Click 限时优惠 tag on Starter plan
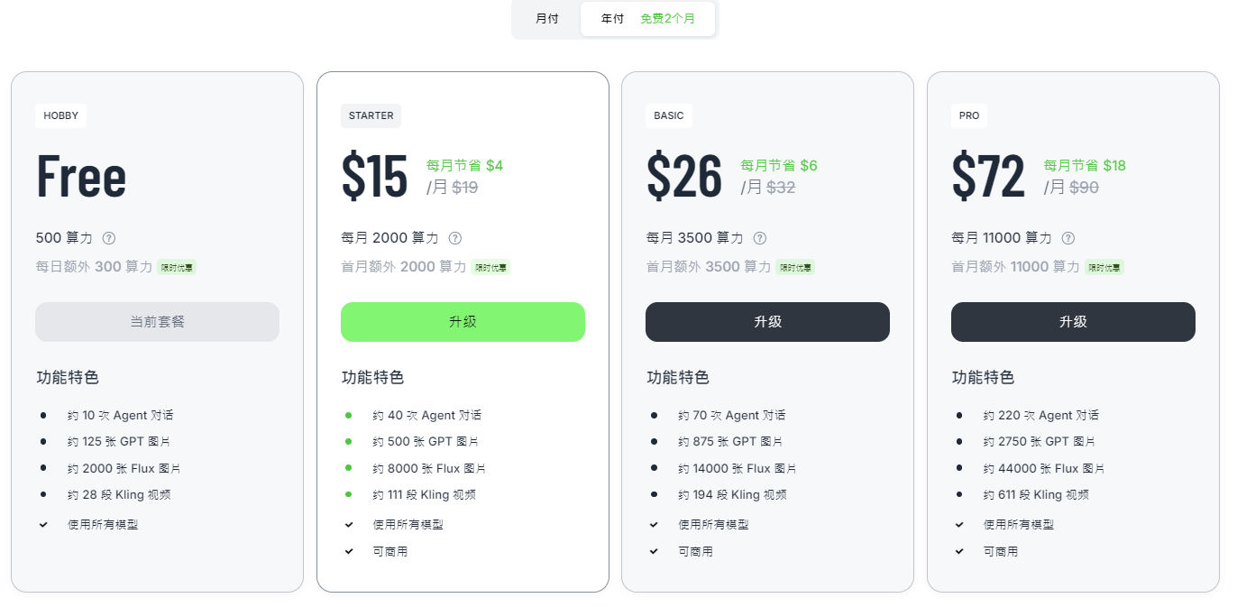The height and width of the screenshot is (607, 1237). (x=491, y=268)
